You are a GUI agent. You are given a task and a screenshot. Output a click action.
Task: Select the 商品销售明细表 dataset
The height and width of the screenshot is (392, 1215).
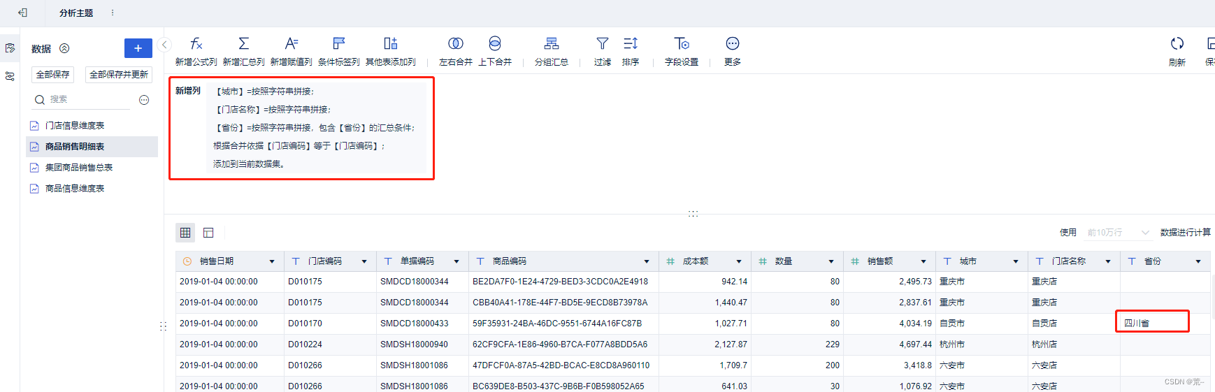[92, 147]
